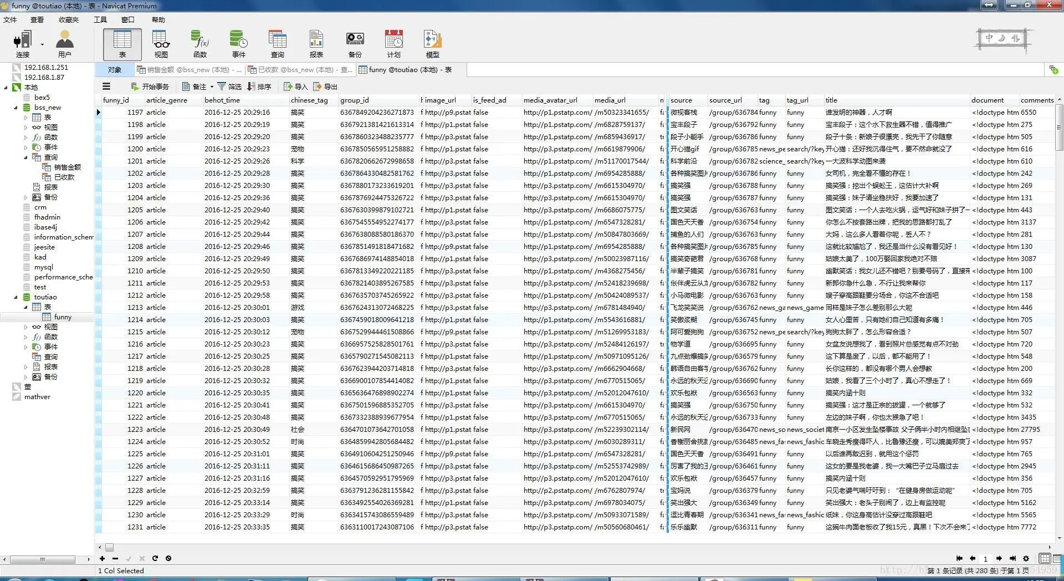Viewport: 1064px width, 581px height.
Task: Expand 视图 node under bss_new
Action: [x=25, y=128]
